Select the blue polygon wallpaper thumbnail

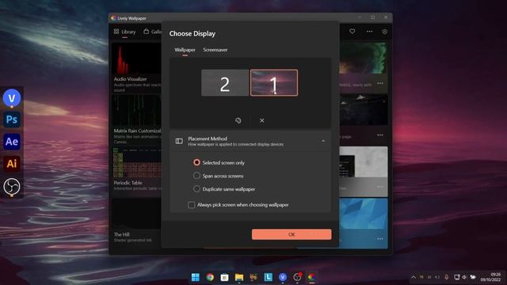[363, 214]
